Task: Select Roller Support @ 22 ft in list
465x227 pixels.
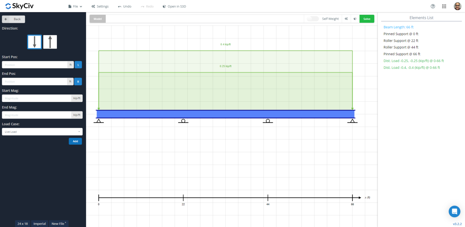Action: pos(401,41)
